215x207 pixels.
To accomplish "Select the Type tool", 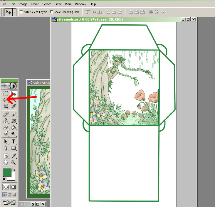I will (14, 142).
